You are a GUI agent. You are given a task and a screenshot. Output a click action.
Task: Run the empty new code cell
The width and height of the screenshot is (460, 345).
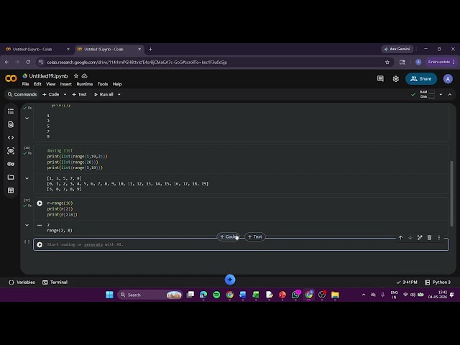[x=40, y=244]
